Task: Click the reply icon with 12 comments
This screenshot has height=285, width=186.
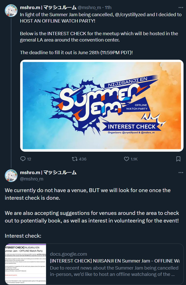Action: click(23, 159)
